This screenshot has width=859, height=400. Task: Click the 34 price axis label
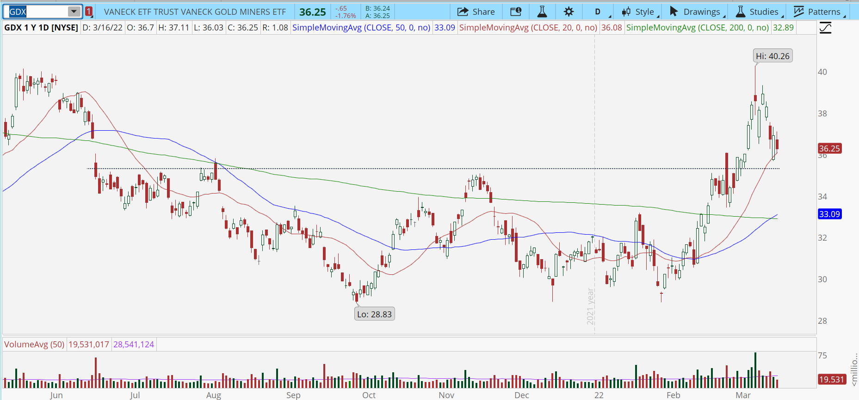tap(822, 197)
